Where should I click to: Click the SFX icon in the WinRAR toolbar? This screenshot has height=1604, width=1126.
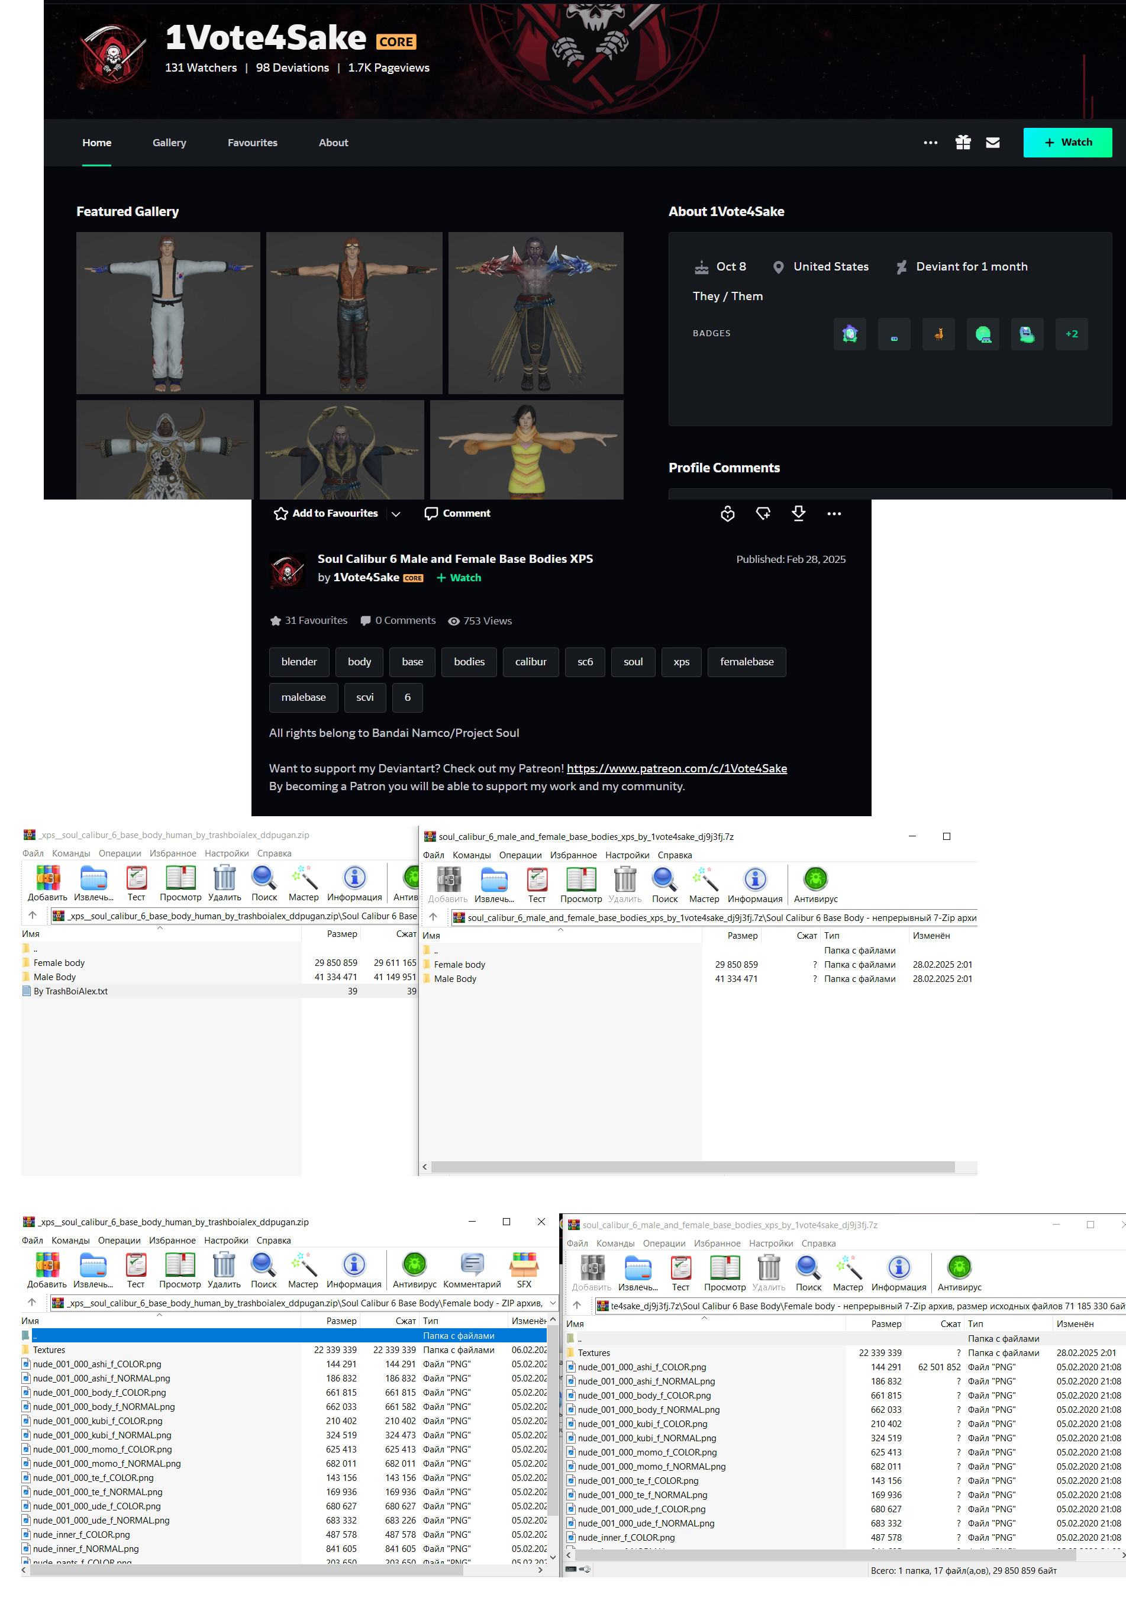[524, 1271]
